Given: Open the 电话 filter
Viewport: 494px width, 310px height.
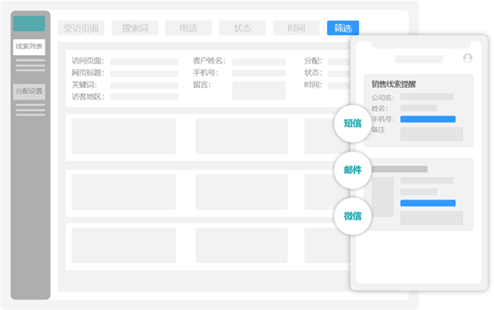Looking at the screenshot, I should point(189,28).
